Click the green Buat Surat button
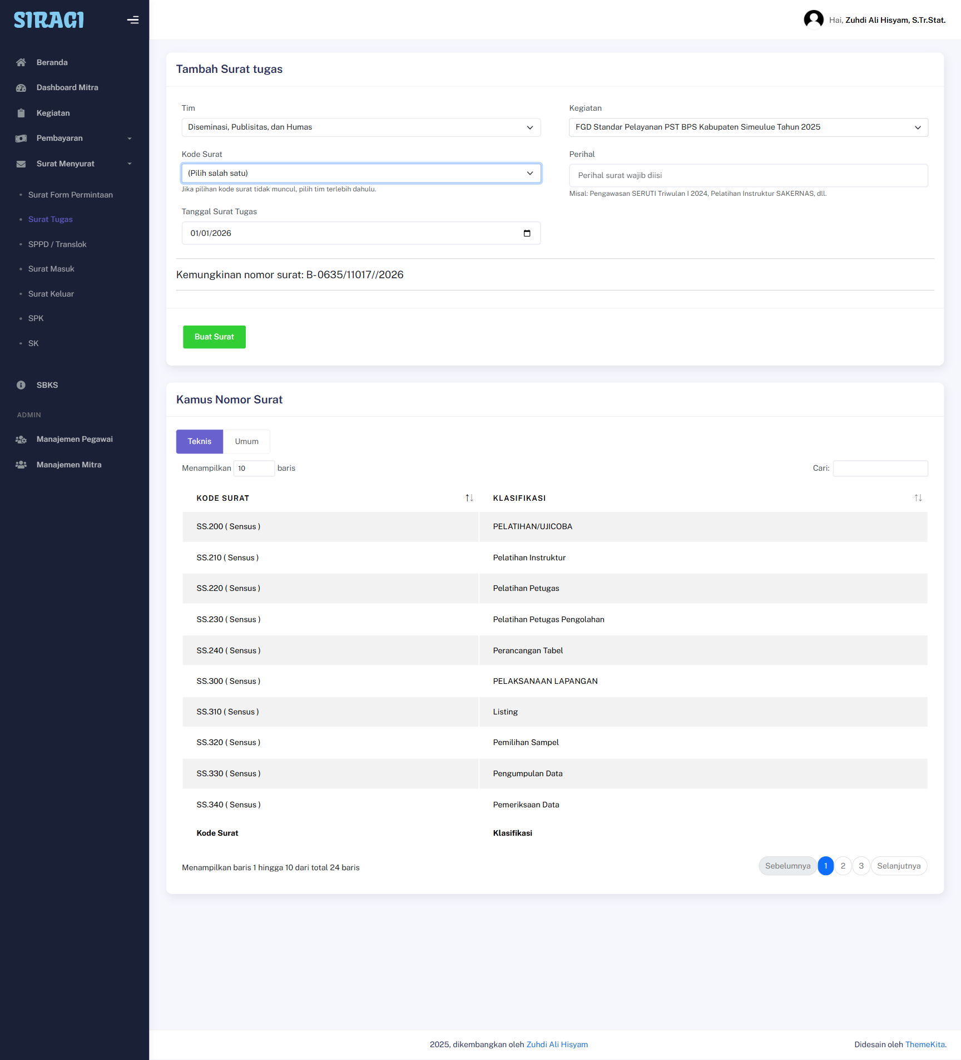This screenshot has height=1060, width=961. coord(214,337)
